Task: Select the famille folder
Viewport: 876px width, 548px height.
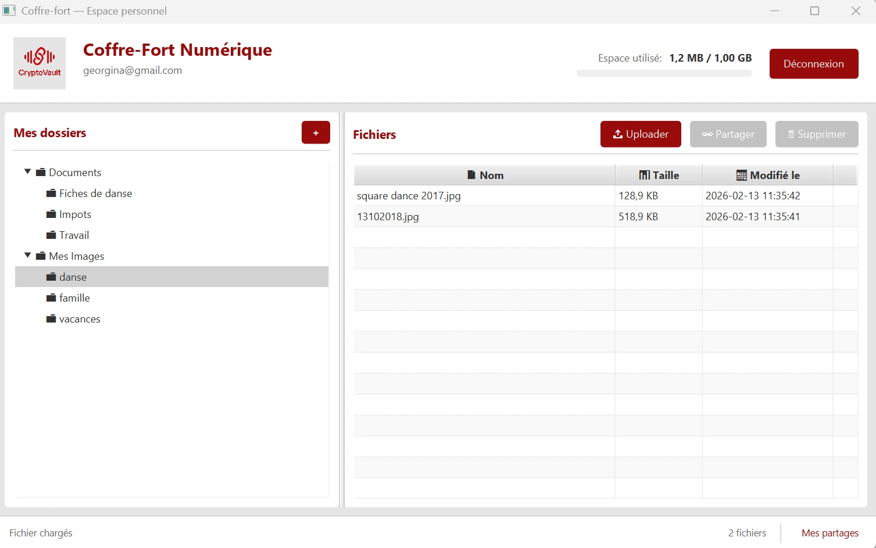Action: [74, 298]
